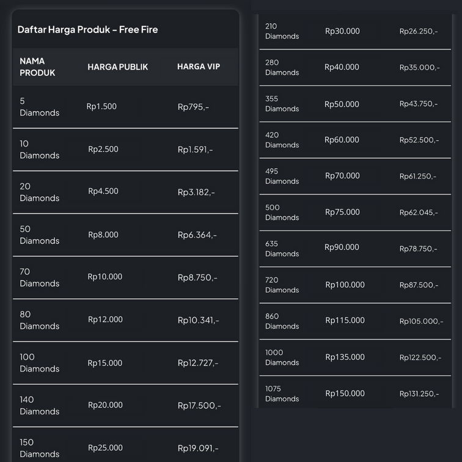The height and width of the screenshot is (462, 462).
Task: Select the 5 Diamonds product name
Action: 39,107
